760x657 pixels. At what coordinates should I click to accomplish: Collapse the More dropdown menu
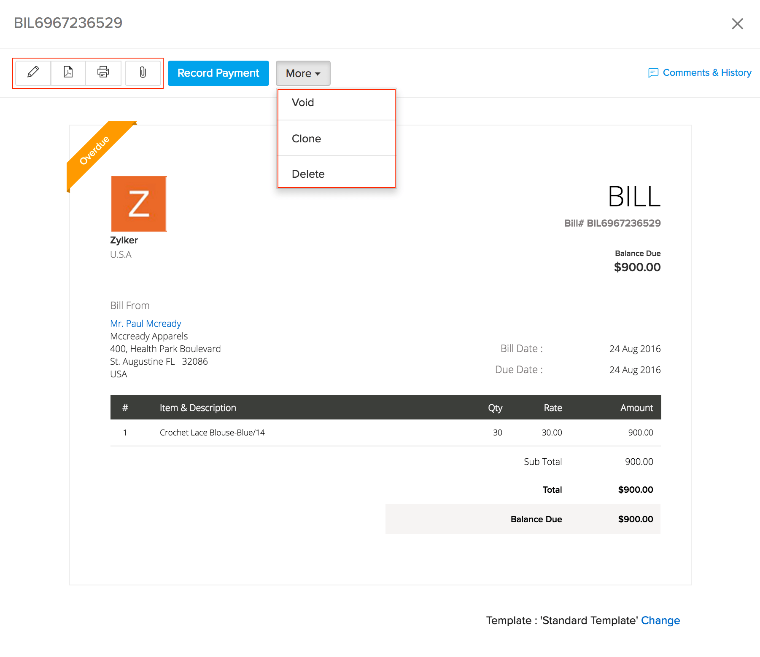[x=303, y=73]
